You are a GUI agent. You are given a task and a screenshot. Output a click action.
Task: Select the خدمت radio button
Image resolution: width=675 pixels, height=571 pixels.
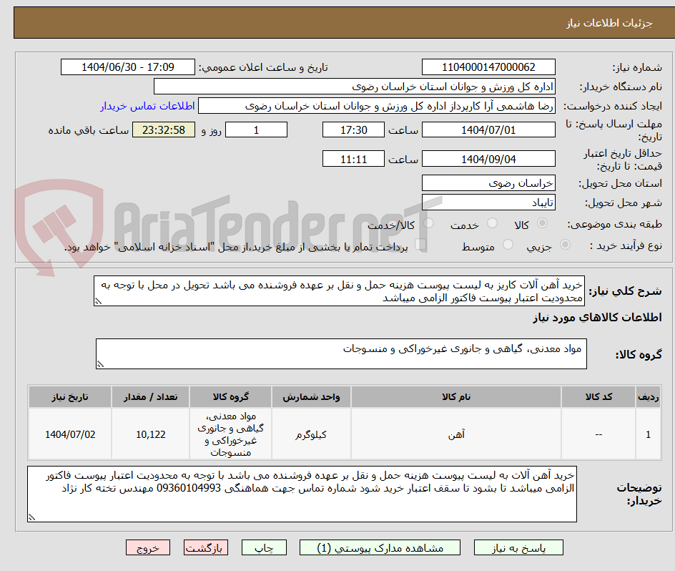pos(491,223)
